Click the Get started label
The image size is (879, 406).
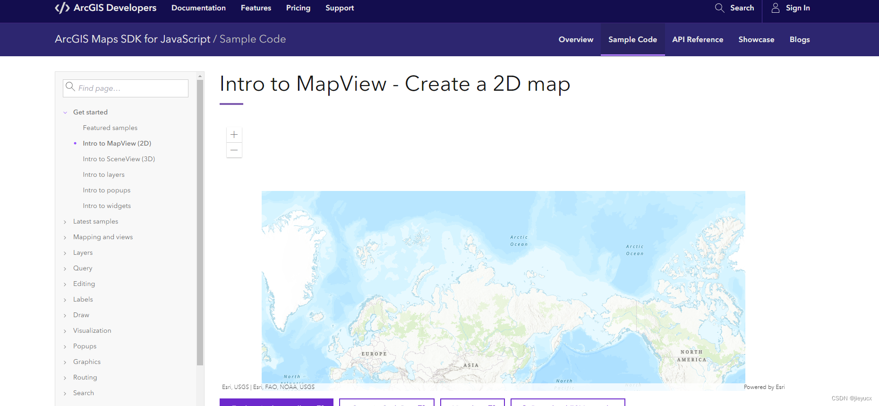[90, 112]
